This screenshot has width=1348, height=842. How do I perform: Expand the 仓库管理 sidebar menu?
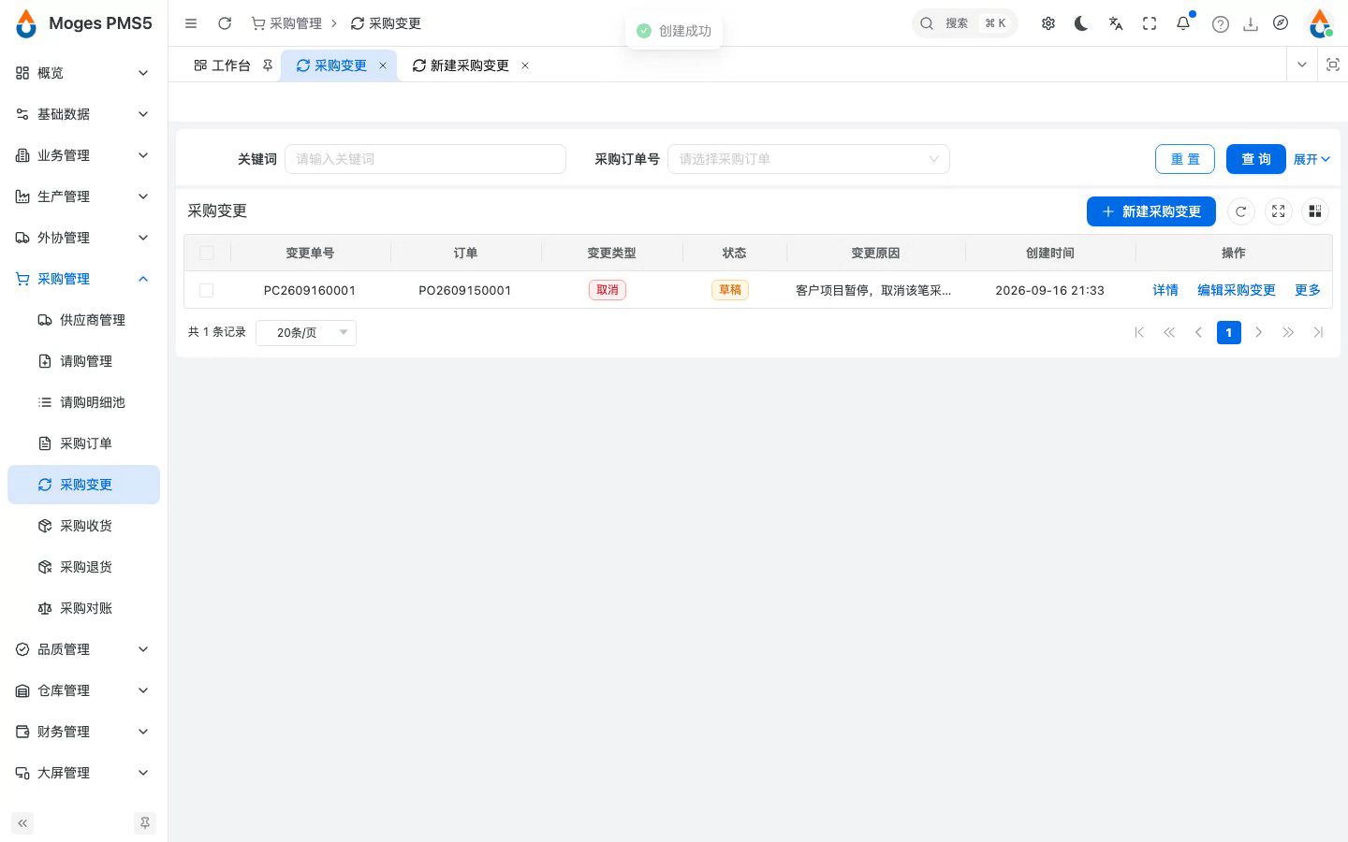[83, 690]
